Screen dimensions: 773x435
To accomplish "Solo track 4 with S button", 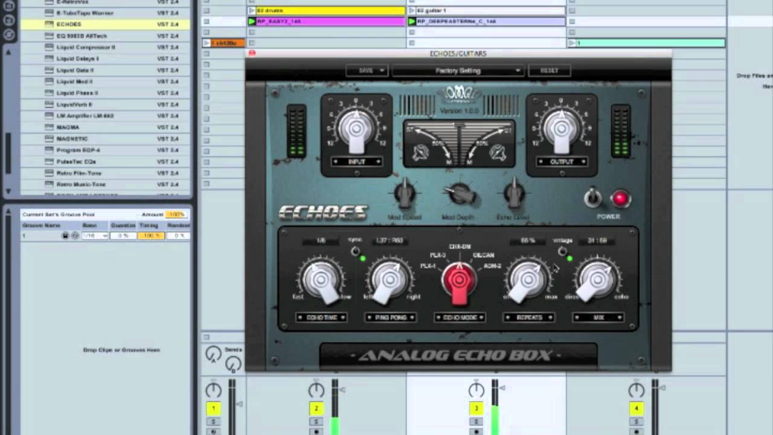I will tap(636, 421).
